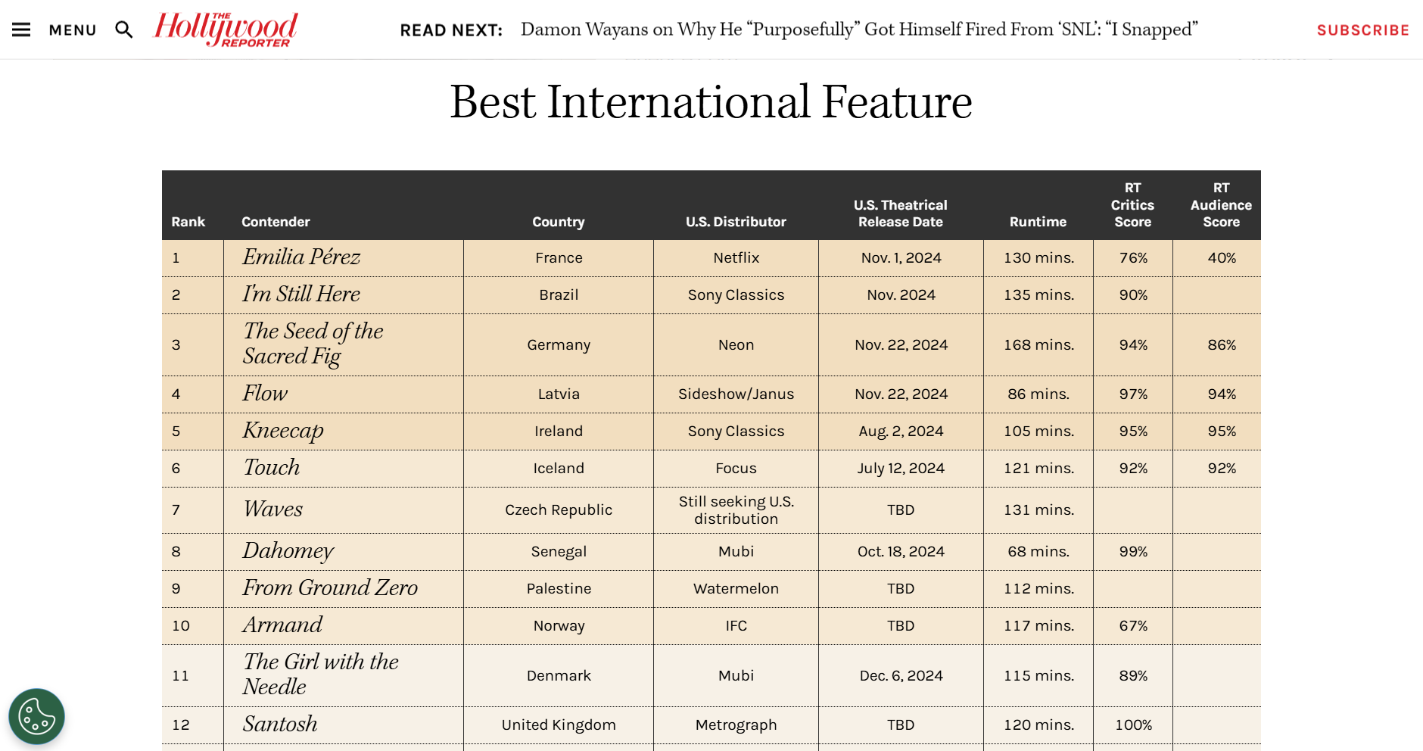The image size is (1423, 751).
Task: Select the Waves title
Action: [x=272, y=509]
